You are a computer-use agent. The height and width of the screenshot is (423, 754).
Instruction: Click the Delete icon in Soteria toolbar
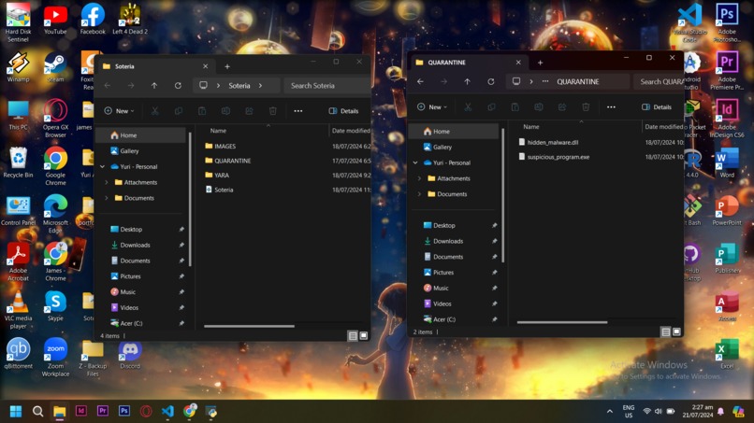(272, 111)
